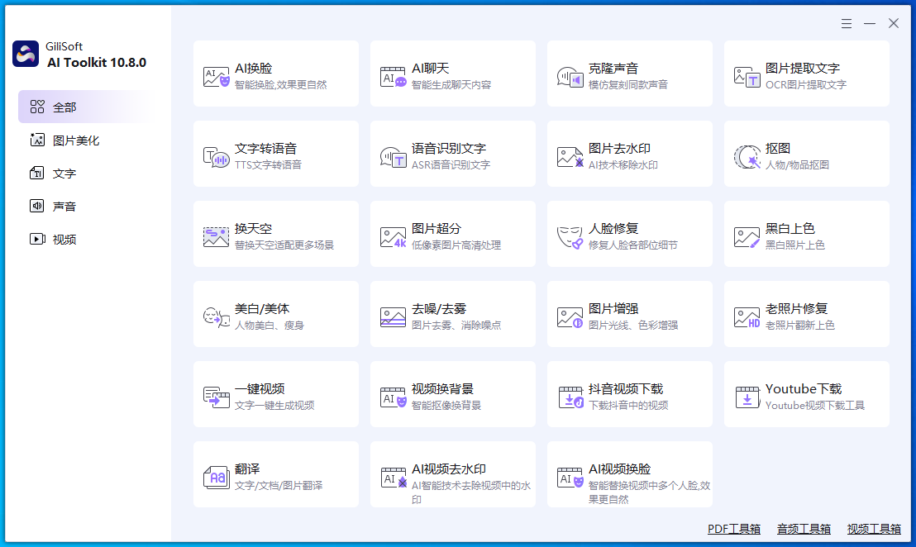
Task: Close the AI Toolkit window
Action: (894, 23)
